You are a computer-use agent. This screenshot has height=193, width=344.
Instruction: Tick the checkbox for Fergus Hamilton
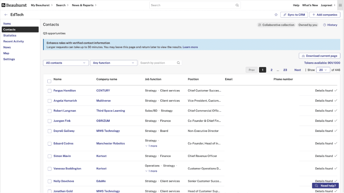[50, 91]
